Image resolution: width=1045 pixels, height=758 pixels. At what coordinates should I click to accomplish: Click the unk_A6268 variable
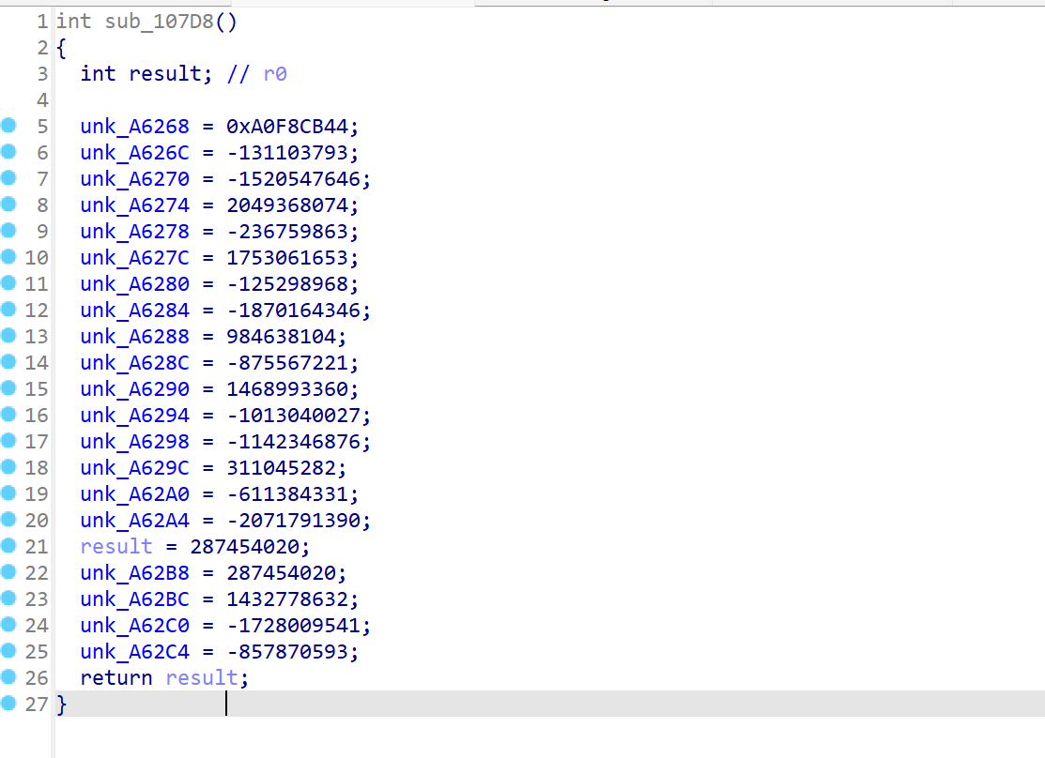(x=134, y=126)
